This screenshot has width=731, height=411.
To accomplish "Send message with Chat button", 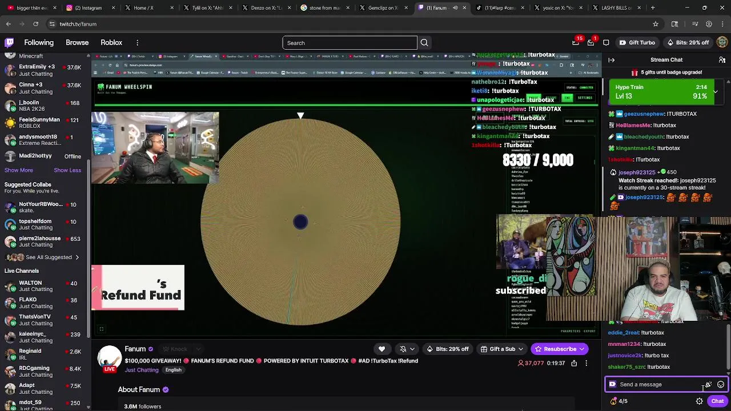I will tap(717, 401).
